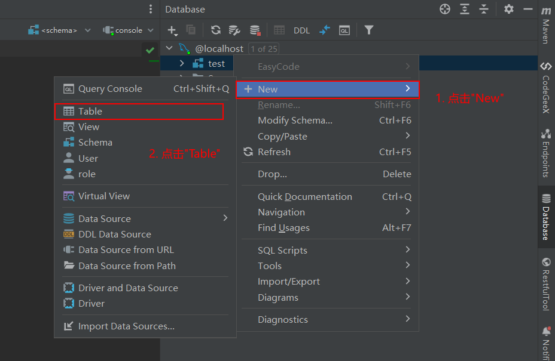
Task: Open Quick Documentation menu entry
Action: (327, 197)
